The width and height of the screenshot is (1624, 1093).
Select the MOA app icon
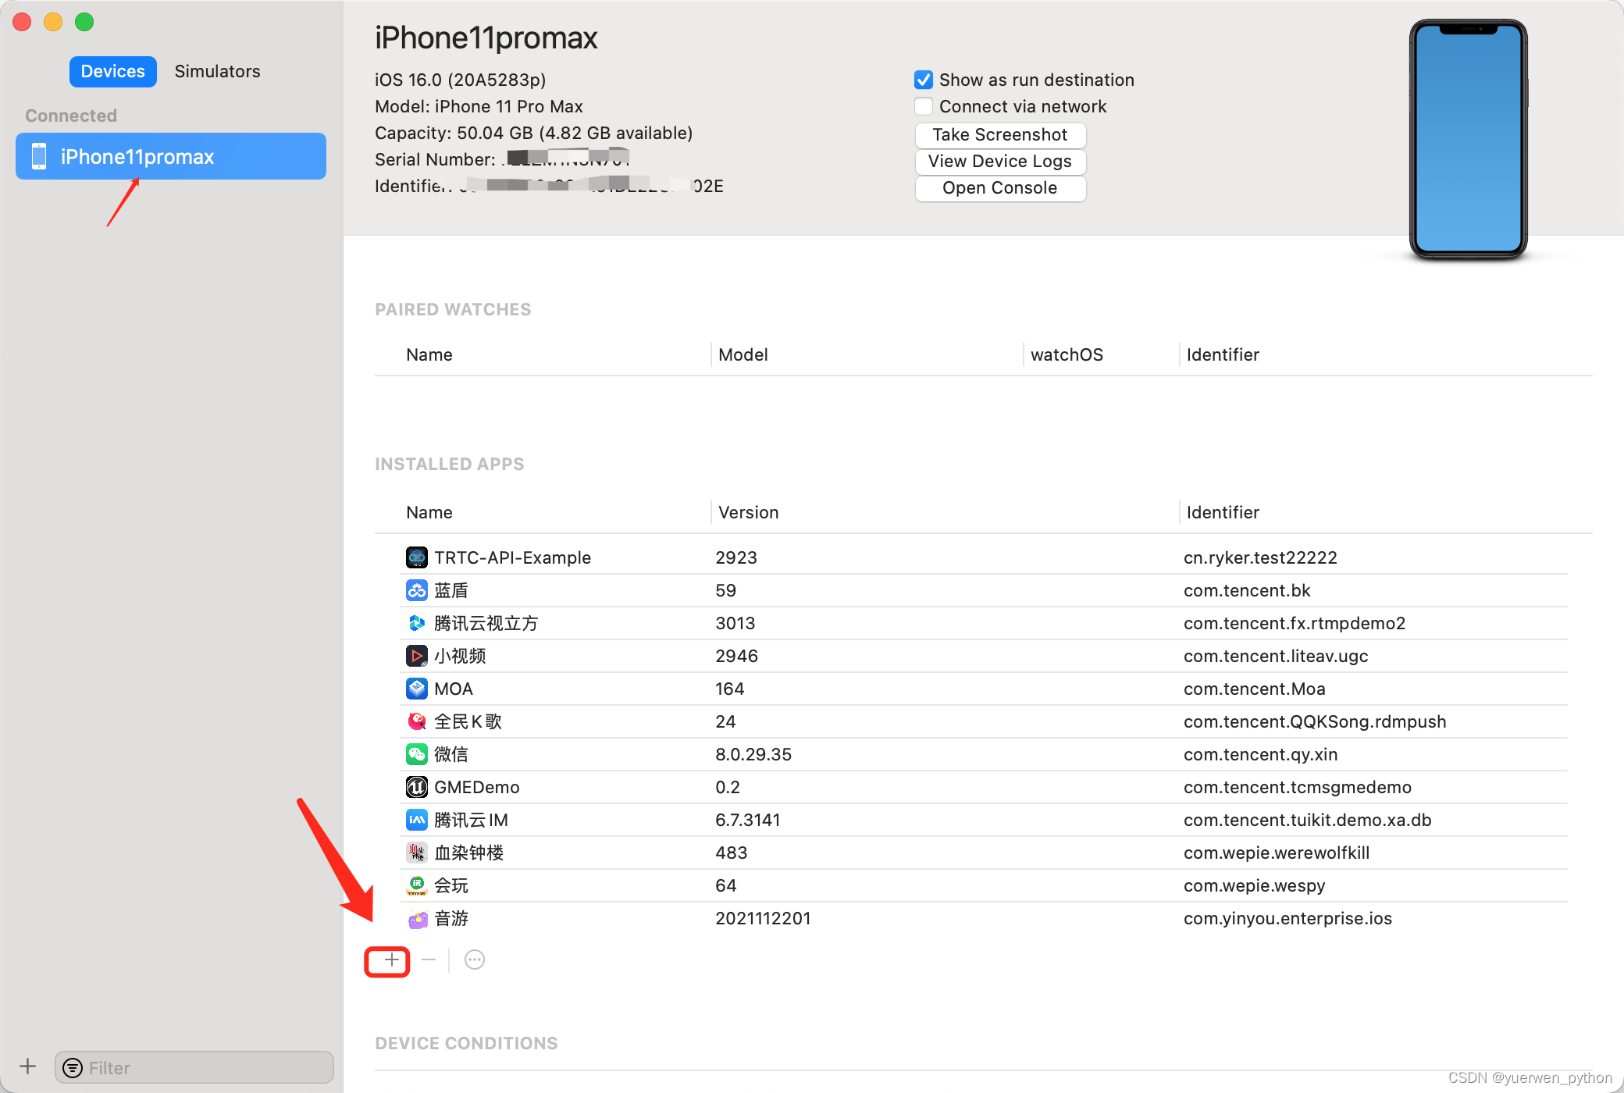(x=417, y=689)
